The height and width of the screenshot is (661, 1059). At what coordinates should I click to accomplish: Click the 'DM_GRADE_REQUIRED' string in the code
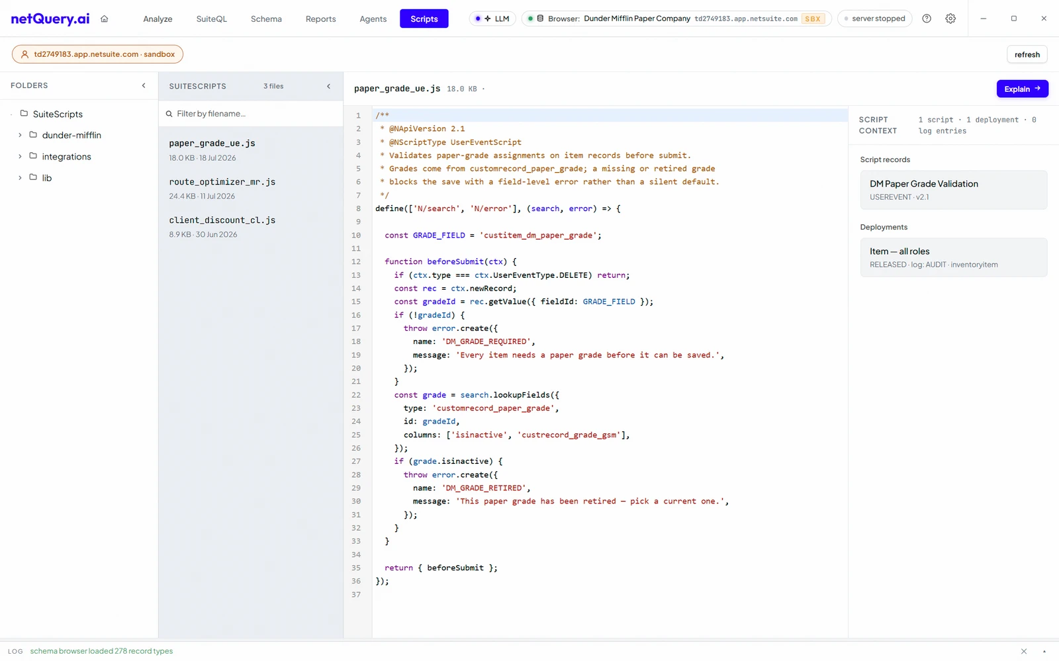(x=486, y=341)
